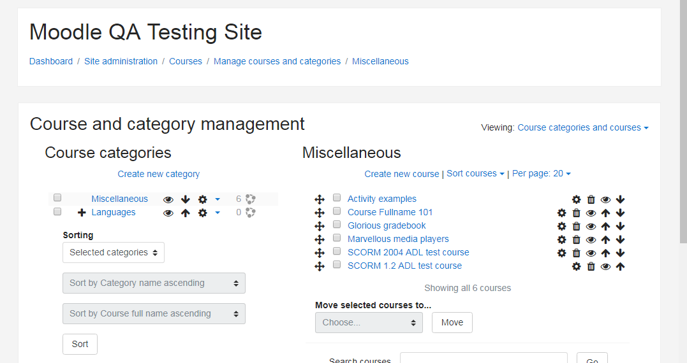This screenshot has width=687, height=363.
Task: Open the gear settings for Languages category
Action: (202, 213)
